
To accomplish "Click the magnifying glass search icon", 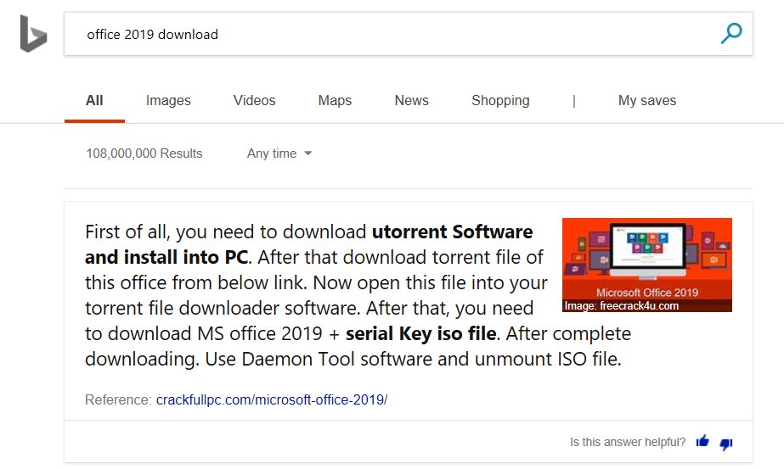I will pyautogui.click(x=730, y=34).
